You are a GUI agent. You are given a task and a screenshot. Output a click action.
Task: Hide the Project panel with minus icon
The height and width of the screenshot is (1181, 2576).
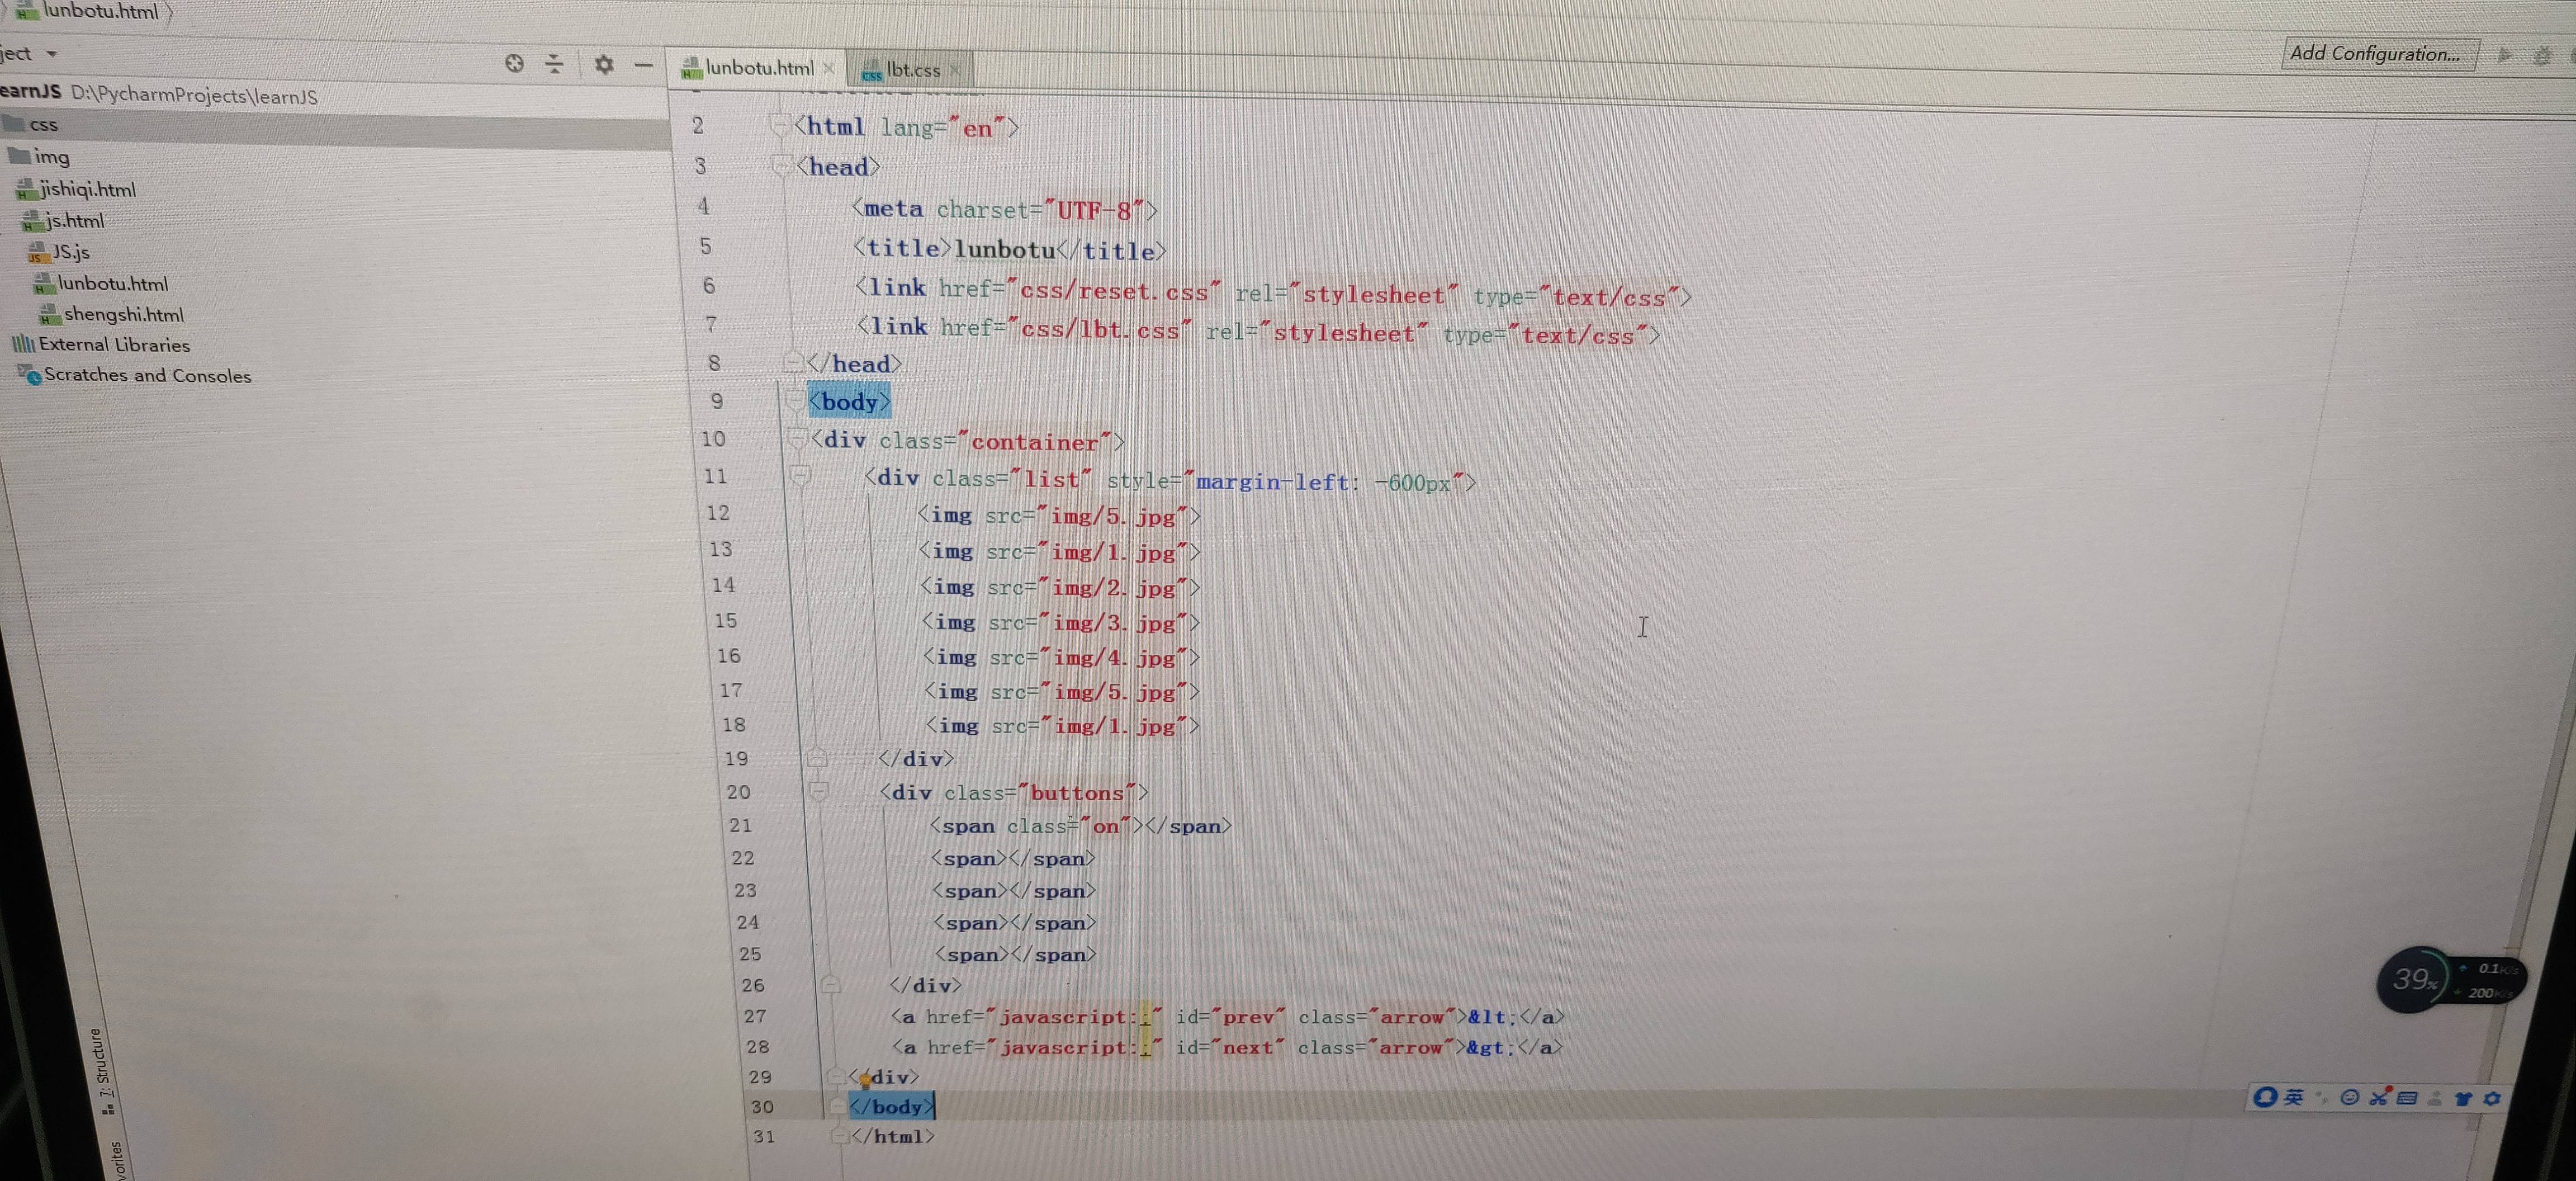[644, 65]
